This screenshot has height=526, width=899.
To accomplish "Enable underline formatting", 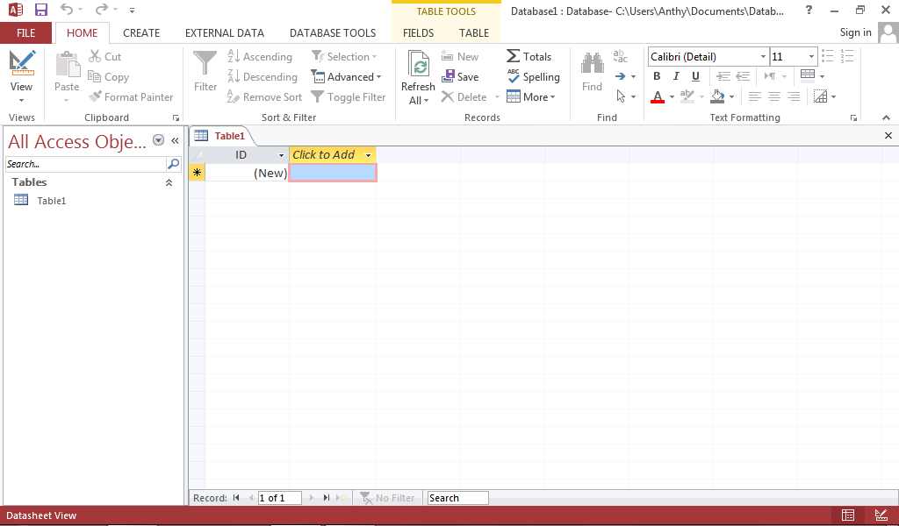I will [x=694, y=76].
